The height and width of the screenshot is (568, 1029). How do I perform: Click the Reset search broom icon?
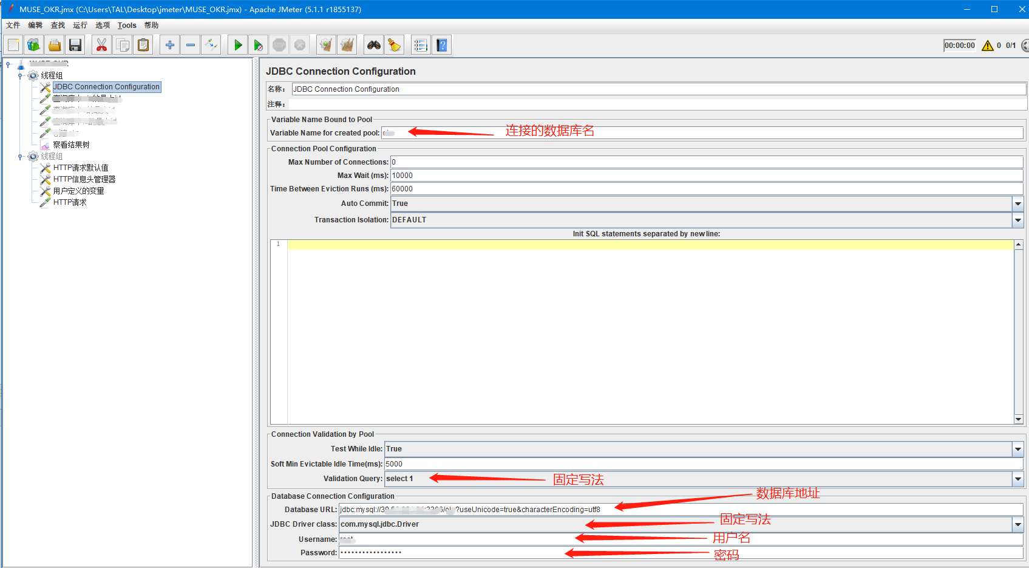click(x=395, y=45)
